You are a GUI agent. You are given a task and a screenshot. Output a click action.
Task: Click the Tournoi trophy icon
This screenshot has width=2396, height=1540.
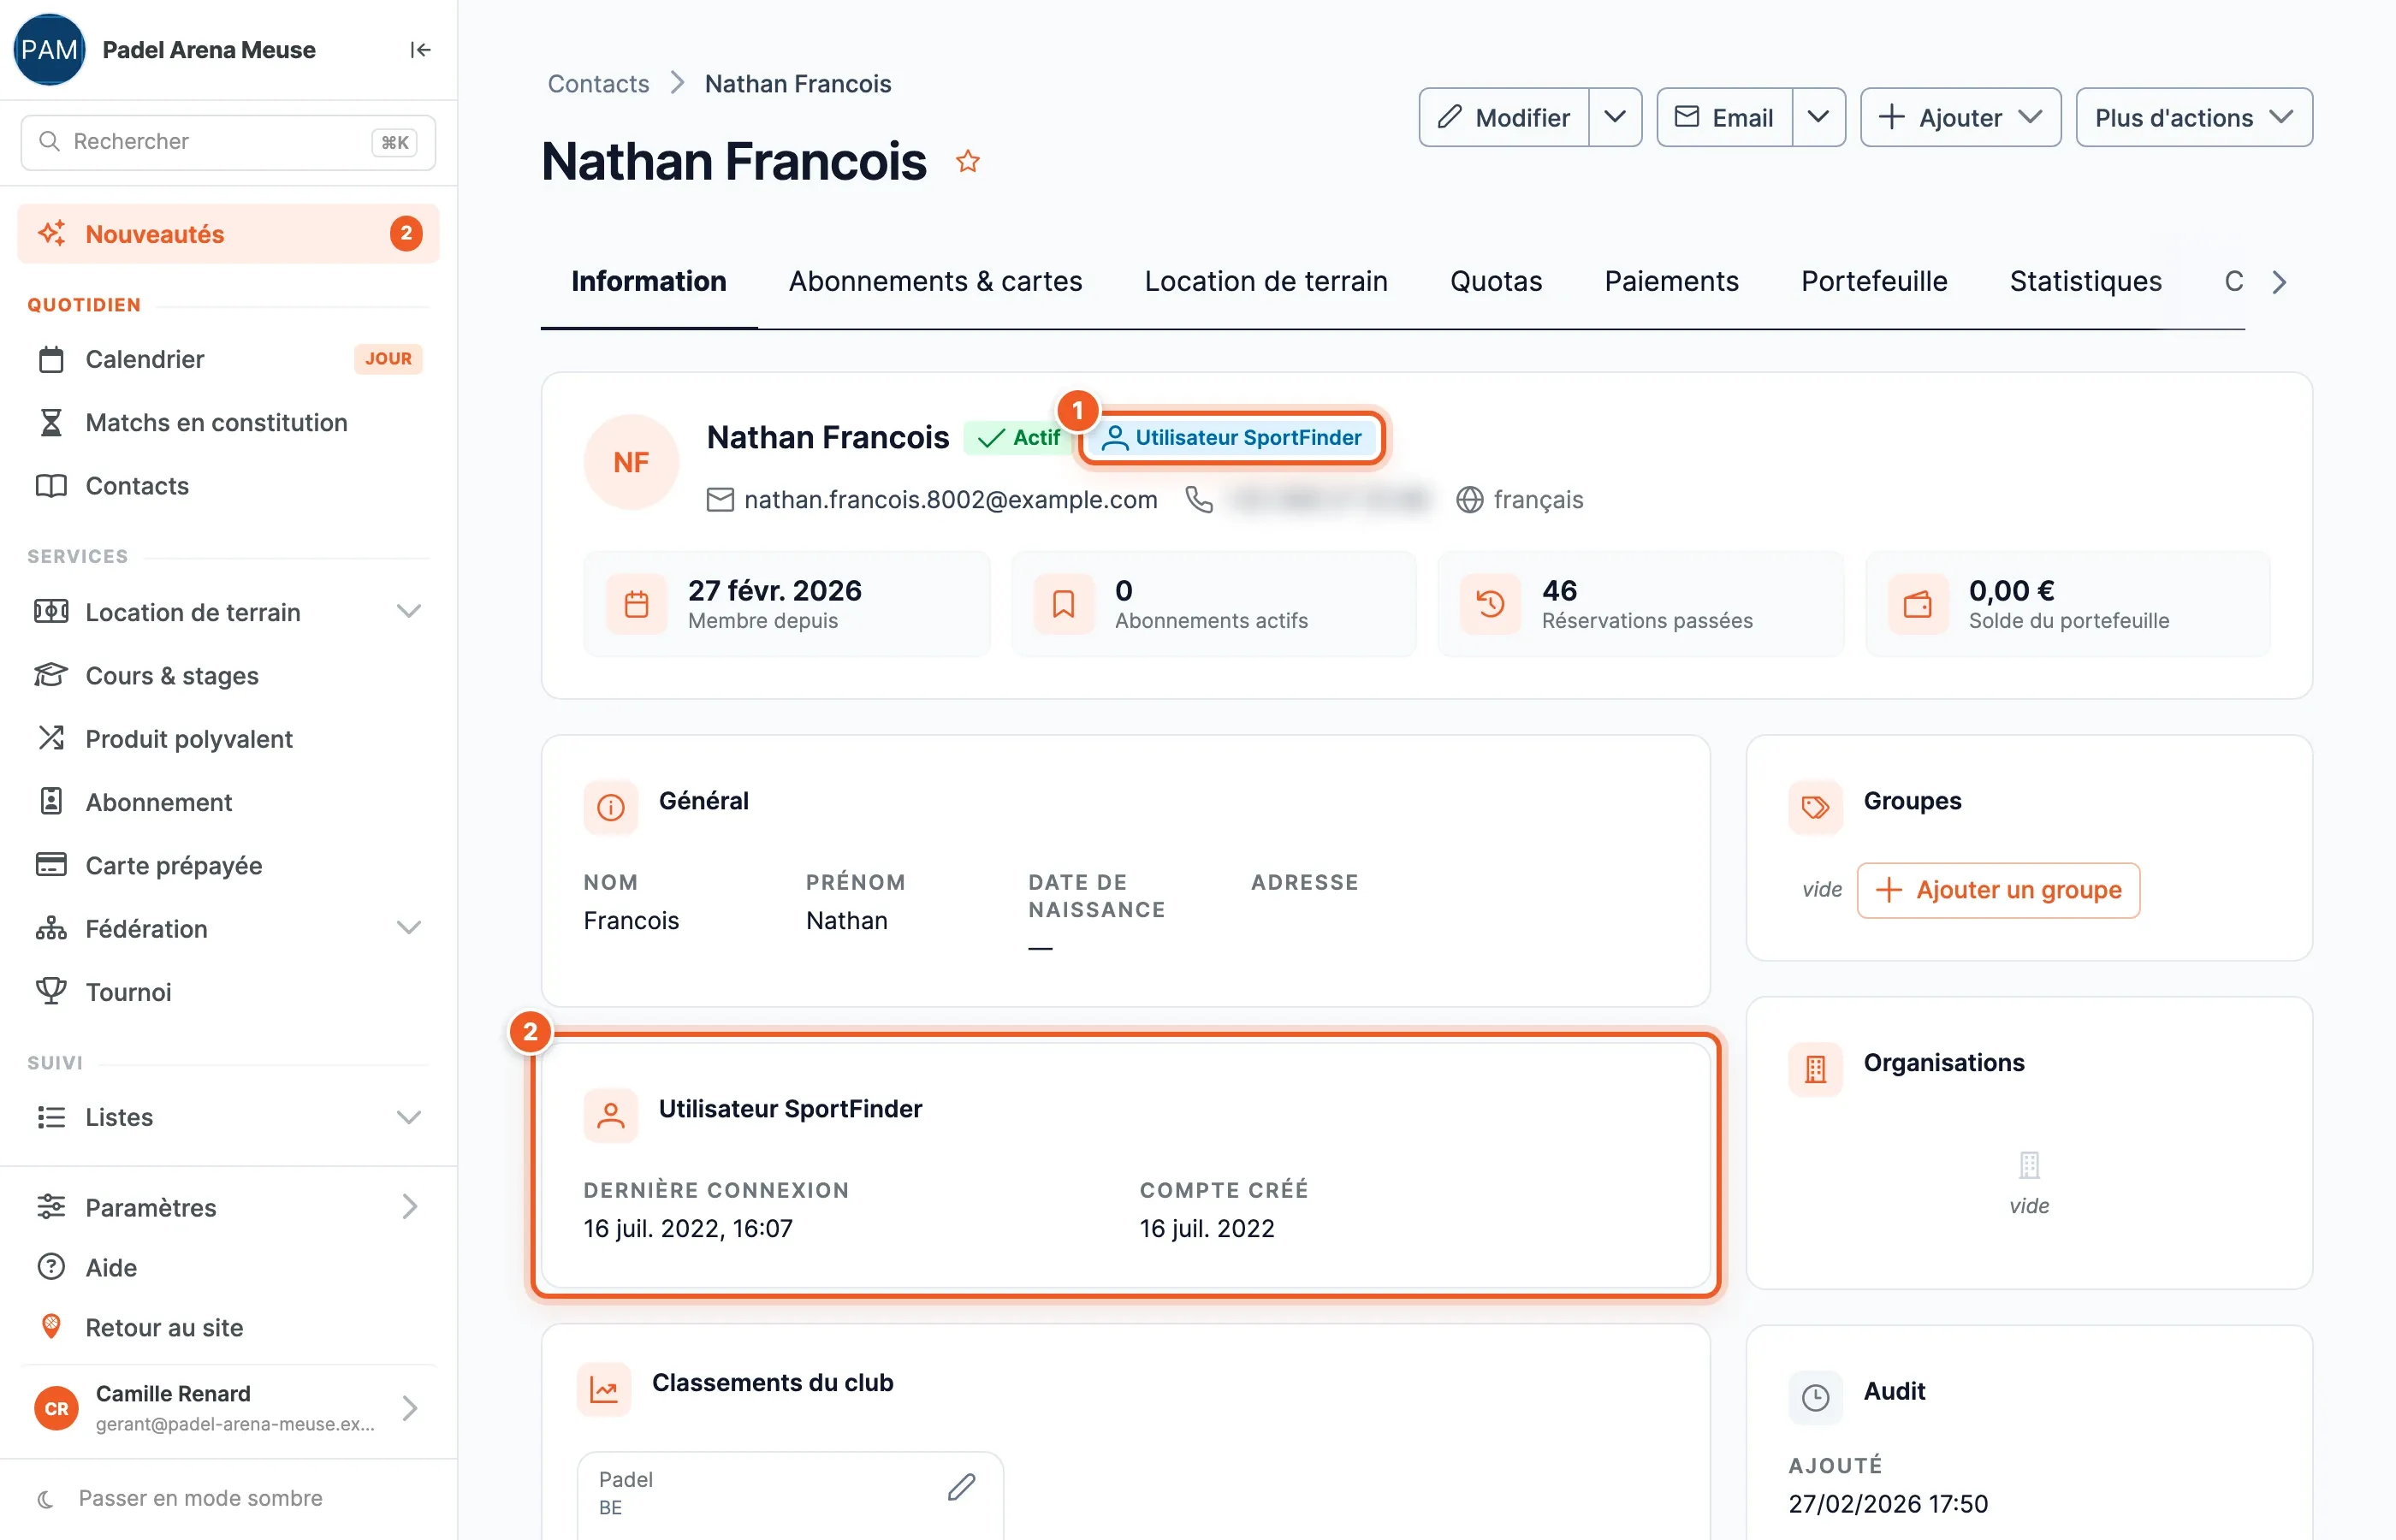[51, 991]
